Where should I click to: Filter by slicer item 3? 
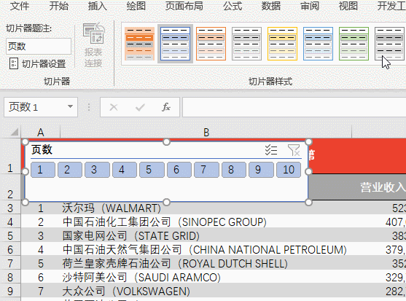click(97, 170)
